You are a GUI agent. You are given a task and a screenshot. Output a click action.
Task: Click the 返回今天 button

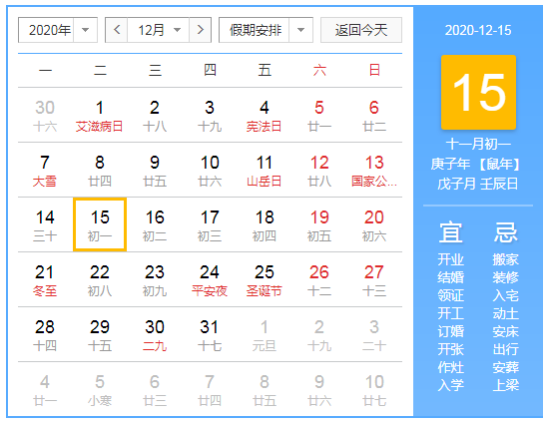coord(361,30)
